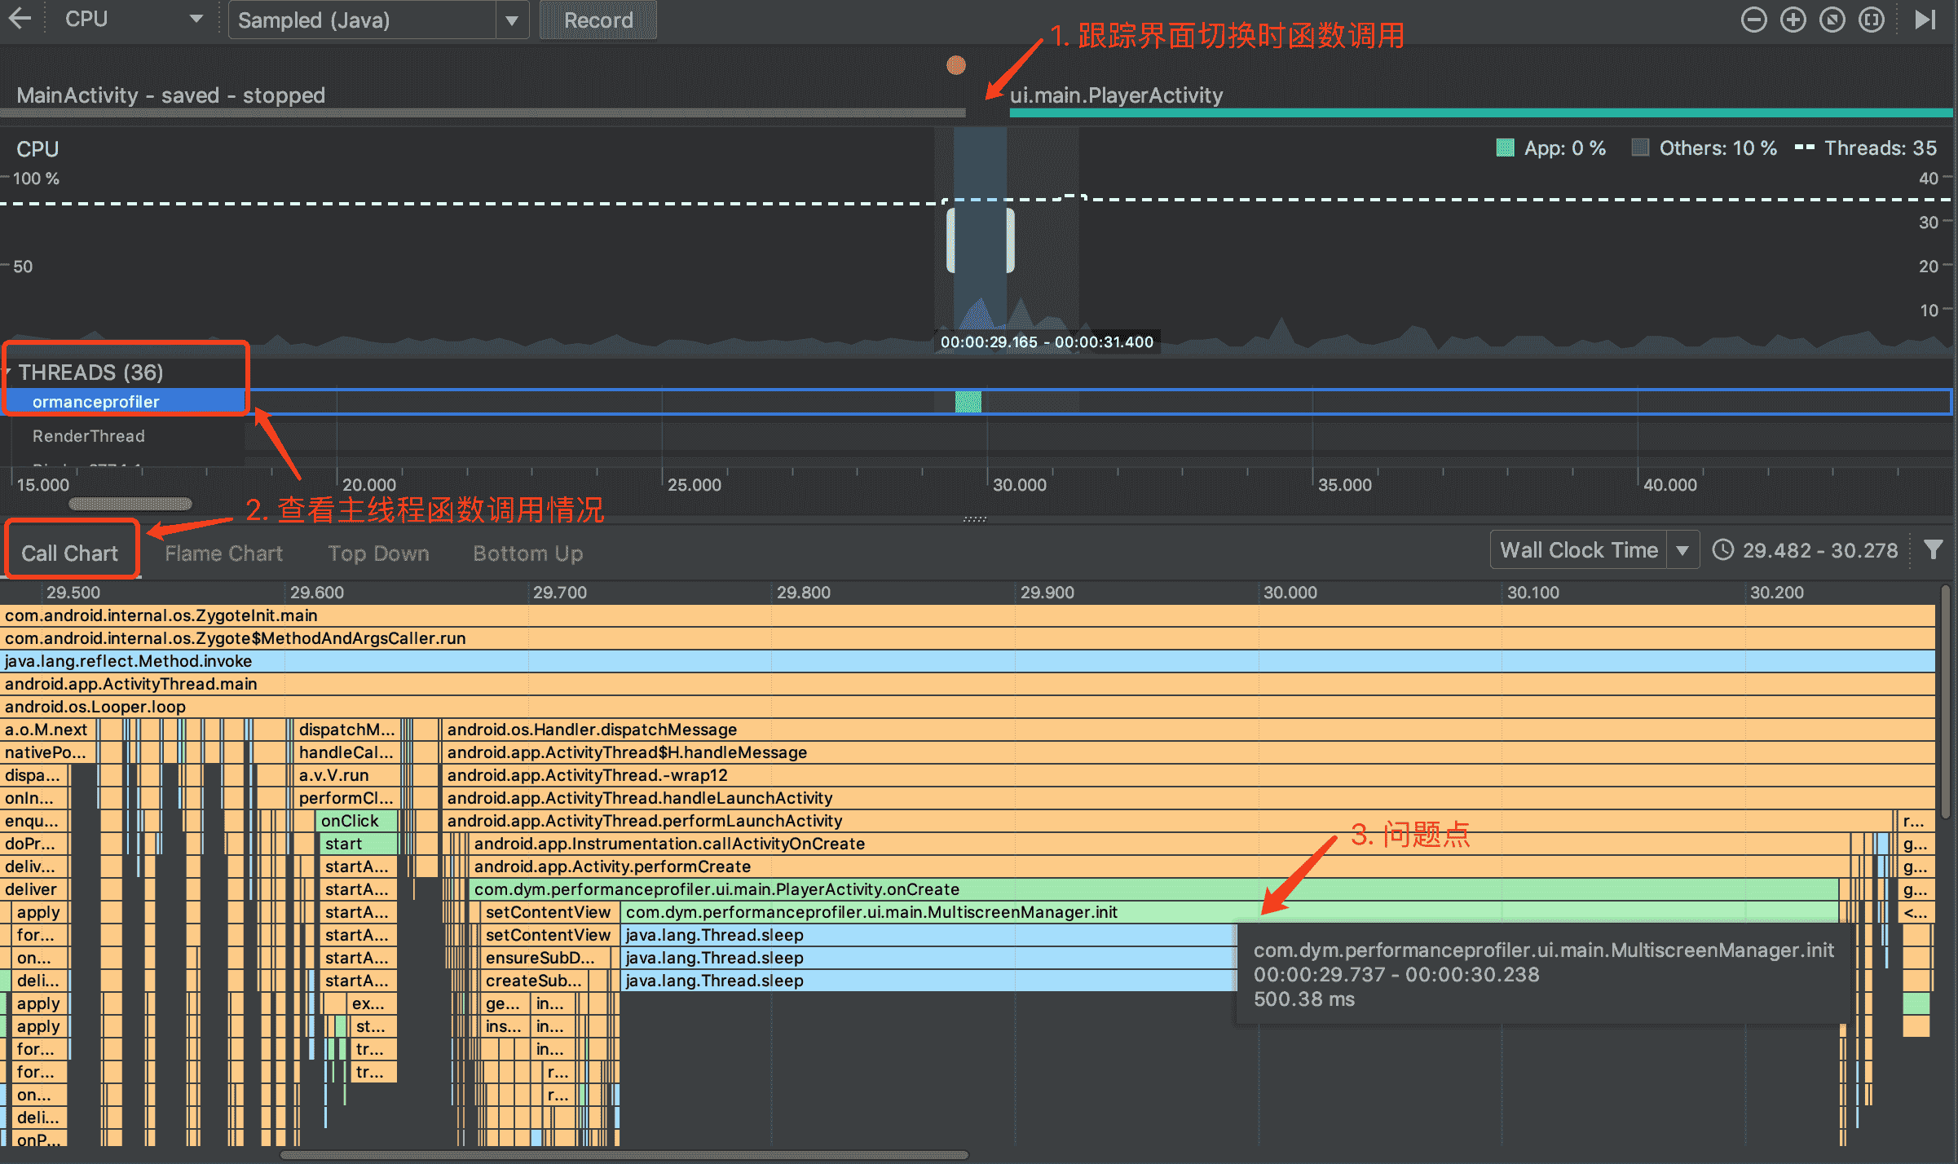This screenshot has height=1164, width=1958.
Task: Click the jump to live icon
Action: click(x=1925, y=20)
